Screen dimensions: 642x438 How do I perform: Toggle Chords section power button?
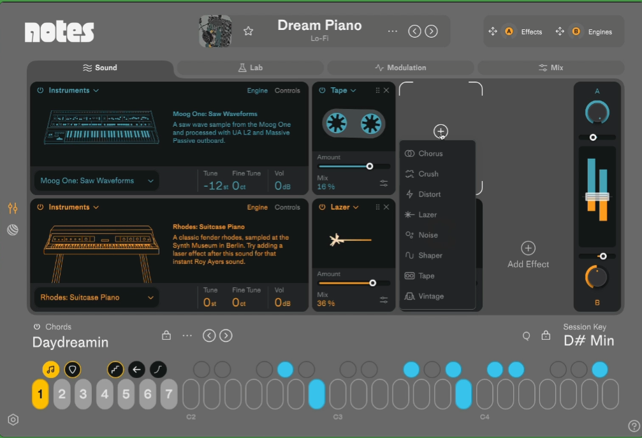37,327
